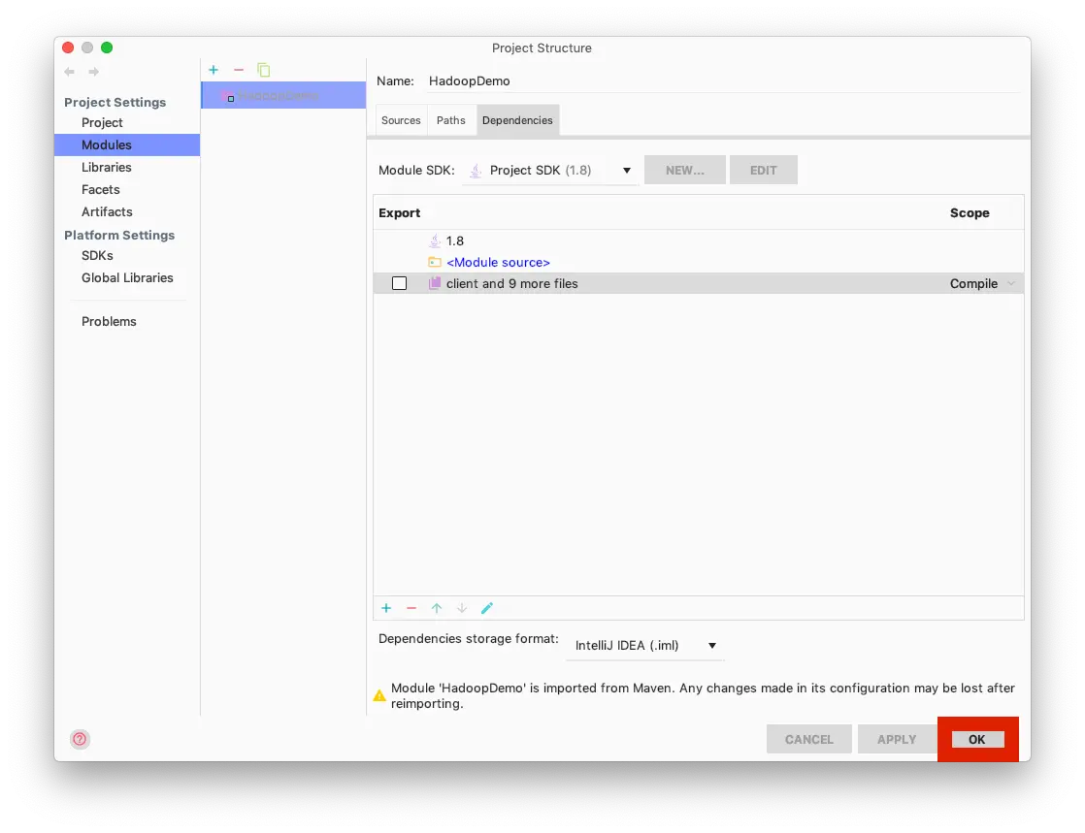Click the JDK 1.8 icon in list
Image resolution: width=1085 pixels, height=833 pixels.
point(435,240)
